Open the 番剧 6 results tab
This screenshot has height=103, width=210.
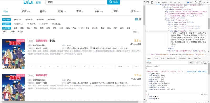tap(43, 11)
